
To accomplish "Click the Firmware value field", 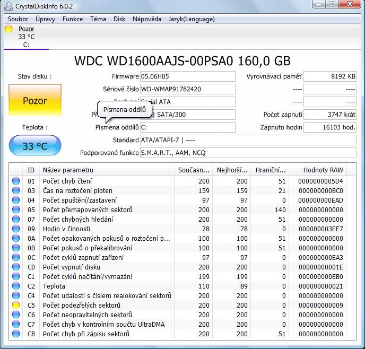I will tap(187, 76).
